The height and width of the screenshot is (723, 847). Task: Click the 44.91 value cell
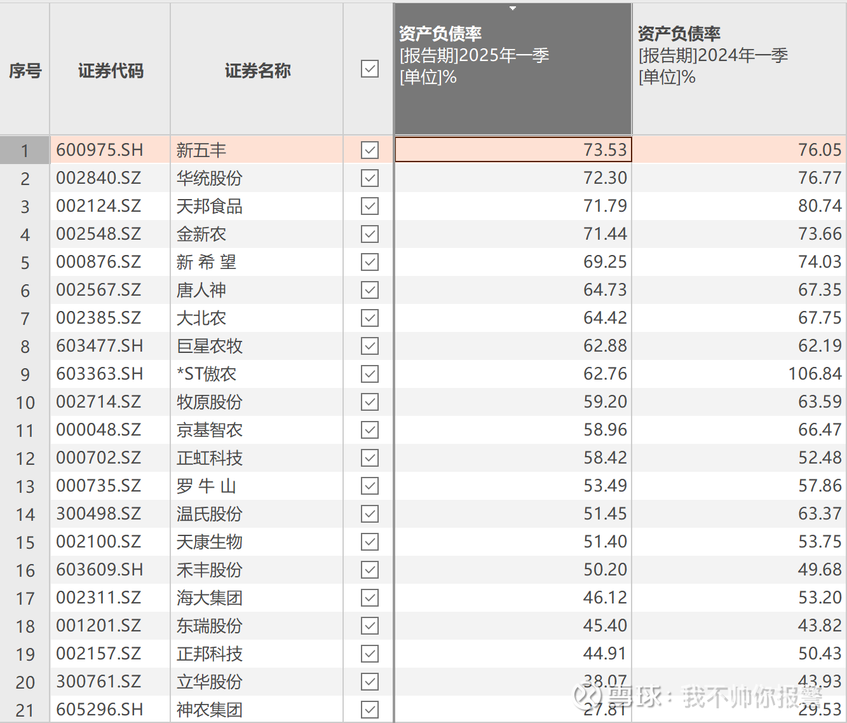point(513,654)
